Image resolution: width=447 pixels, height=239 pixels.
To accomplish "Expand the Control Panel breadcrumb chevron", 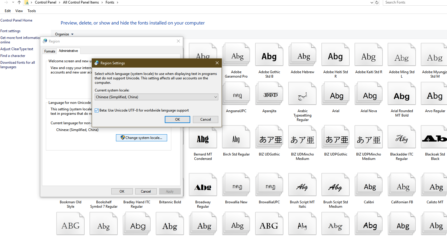I will pos(60,2).
